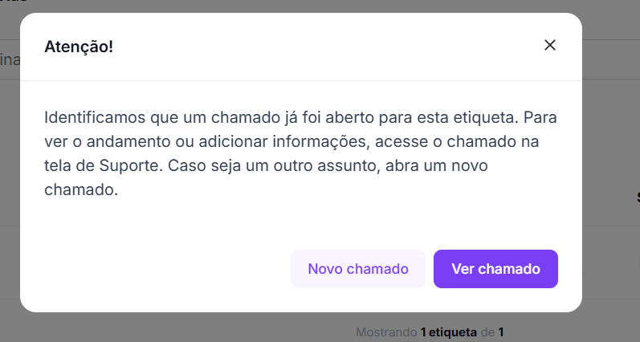
Task: Open the existing ticket via Ver chamado
Action: tap(495, 269)
